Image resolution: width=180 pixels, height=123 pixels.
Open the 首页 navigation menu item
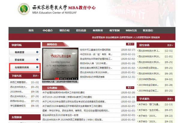[31, 30]
